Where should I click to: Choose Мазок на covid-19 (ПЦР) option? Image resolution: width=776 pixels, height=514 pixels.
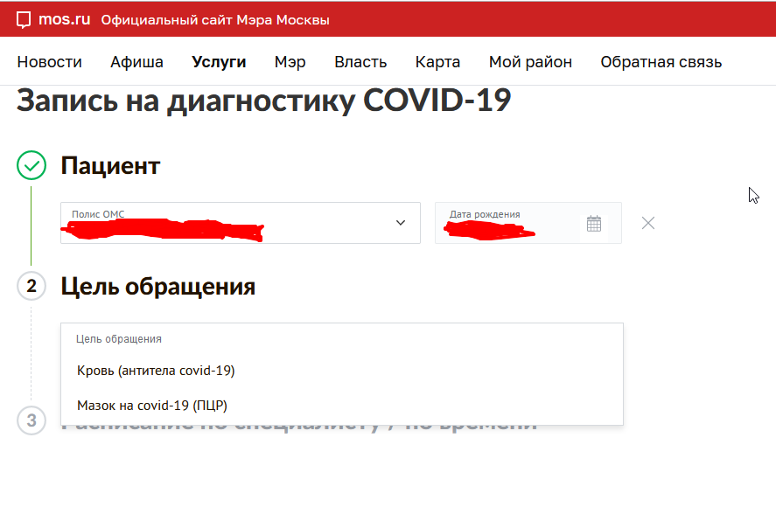point(341,406)
